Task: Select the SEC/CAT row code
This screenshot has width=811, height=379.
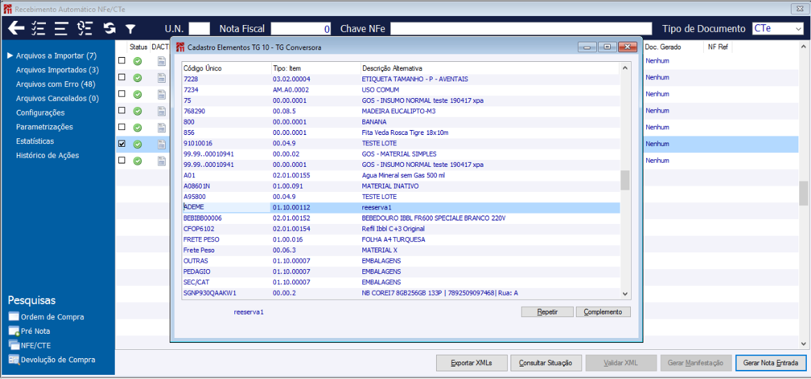Action: tap(195, 282)
